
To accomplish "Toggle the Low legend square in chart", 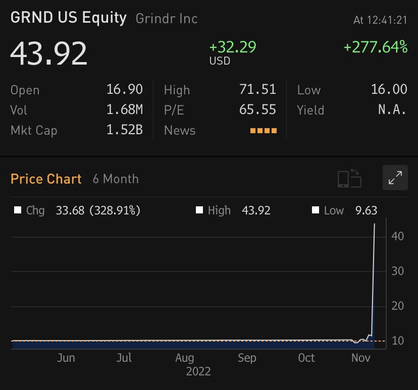I will (x=316, y=210).
